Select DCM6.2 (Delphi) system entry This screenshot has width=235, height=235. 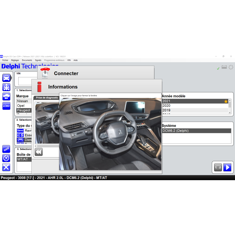(x=175, y=131)
